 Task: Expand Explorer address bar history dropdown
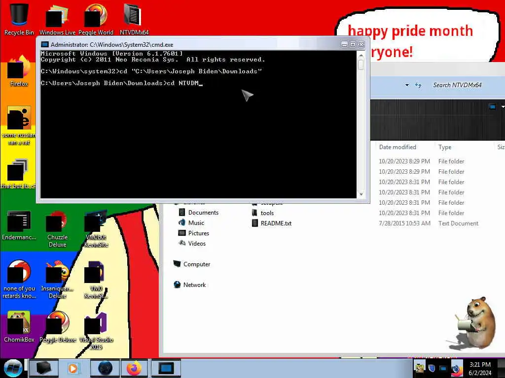[407, 85]
